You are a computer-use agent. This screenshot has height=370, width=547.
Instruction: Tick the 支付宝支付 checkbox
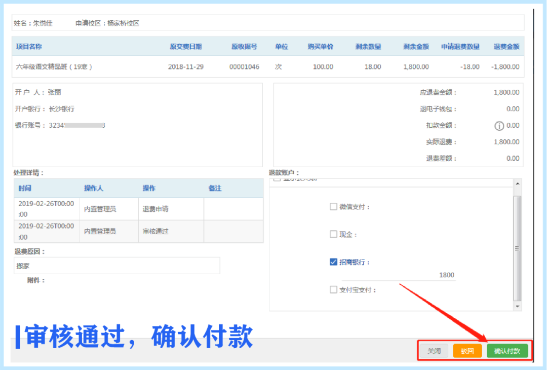point(333,290)
